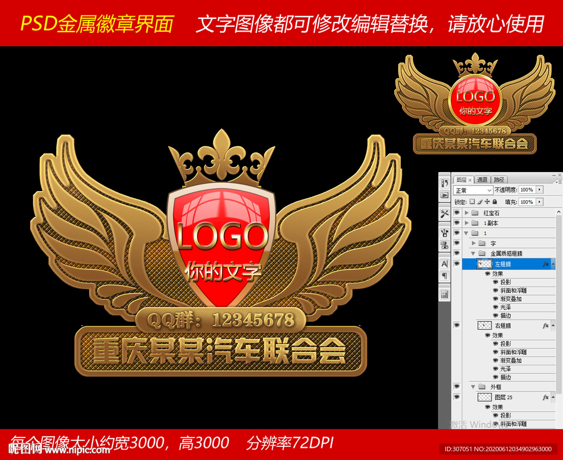Image resolution: width=563 pixels, height=460 pixels.
Task: Open the Layers panel flyout menu icon
Action: [x=559, y=182]
